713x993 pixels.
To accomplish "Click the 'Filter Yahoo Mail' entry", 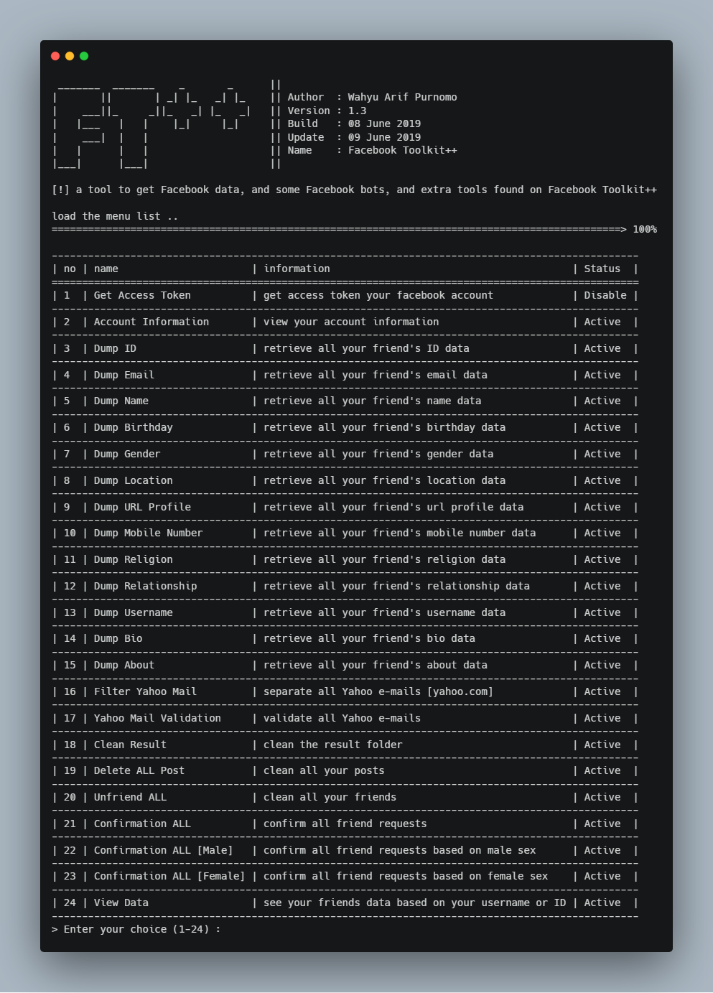I will tap(146, 691).
